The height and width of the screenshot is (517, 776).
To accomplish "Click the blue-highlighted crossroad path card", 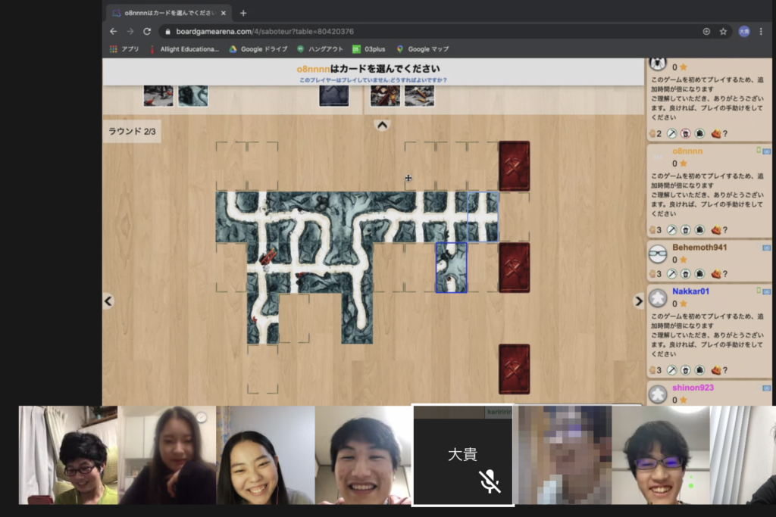I will pyautogui.click(x=483, y=216).
